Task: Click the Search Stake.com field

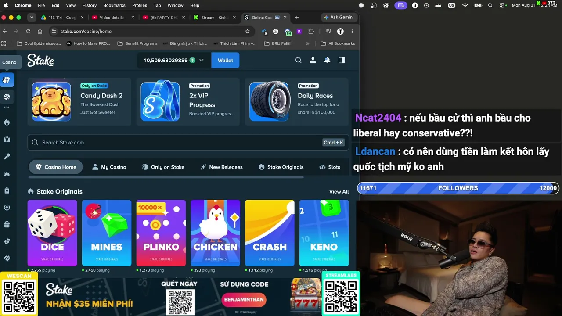Action: (188, 142)
